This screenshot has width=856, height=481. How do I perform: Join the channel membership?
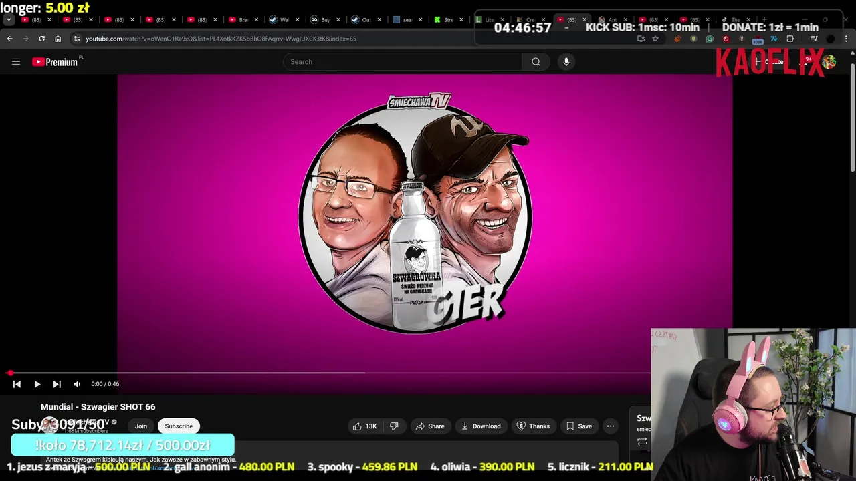pyautogui.click(x=141, y=426)
